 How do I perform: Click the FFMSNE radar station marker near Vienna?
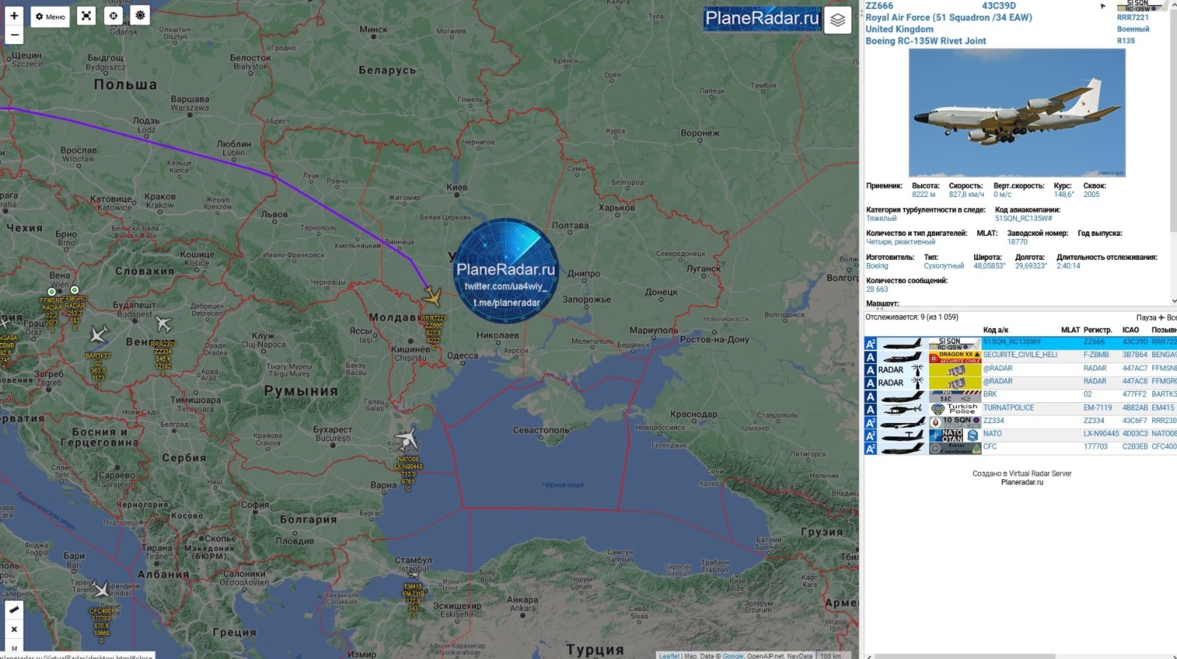pyautogui.click(x=52, y=291)
